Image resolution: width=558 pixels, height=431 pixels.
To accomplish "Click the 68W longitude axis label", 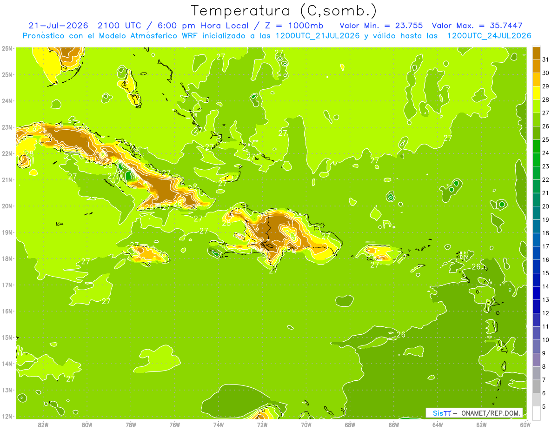I will tap(350, 424).
